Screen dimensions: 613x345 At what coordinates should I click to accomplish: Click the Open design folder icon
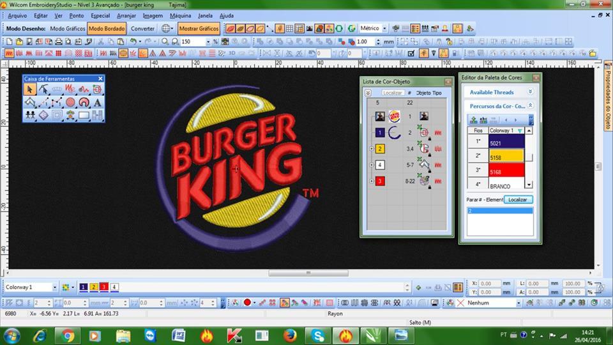[x=19, y=42]
